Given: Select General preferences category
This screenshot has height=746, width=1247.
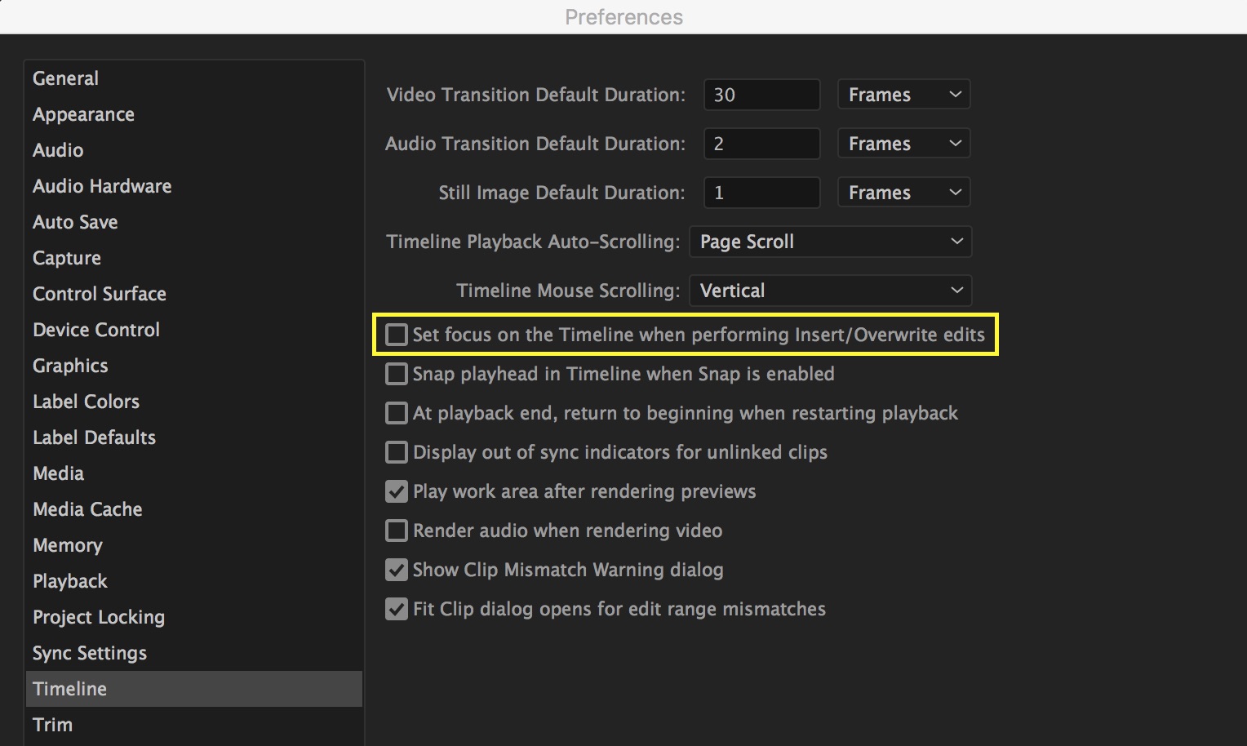Looking at the screenshot, I should coord(194,78).
